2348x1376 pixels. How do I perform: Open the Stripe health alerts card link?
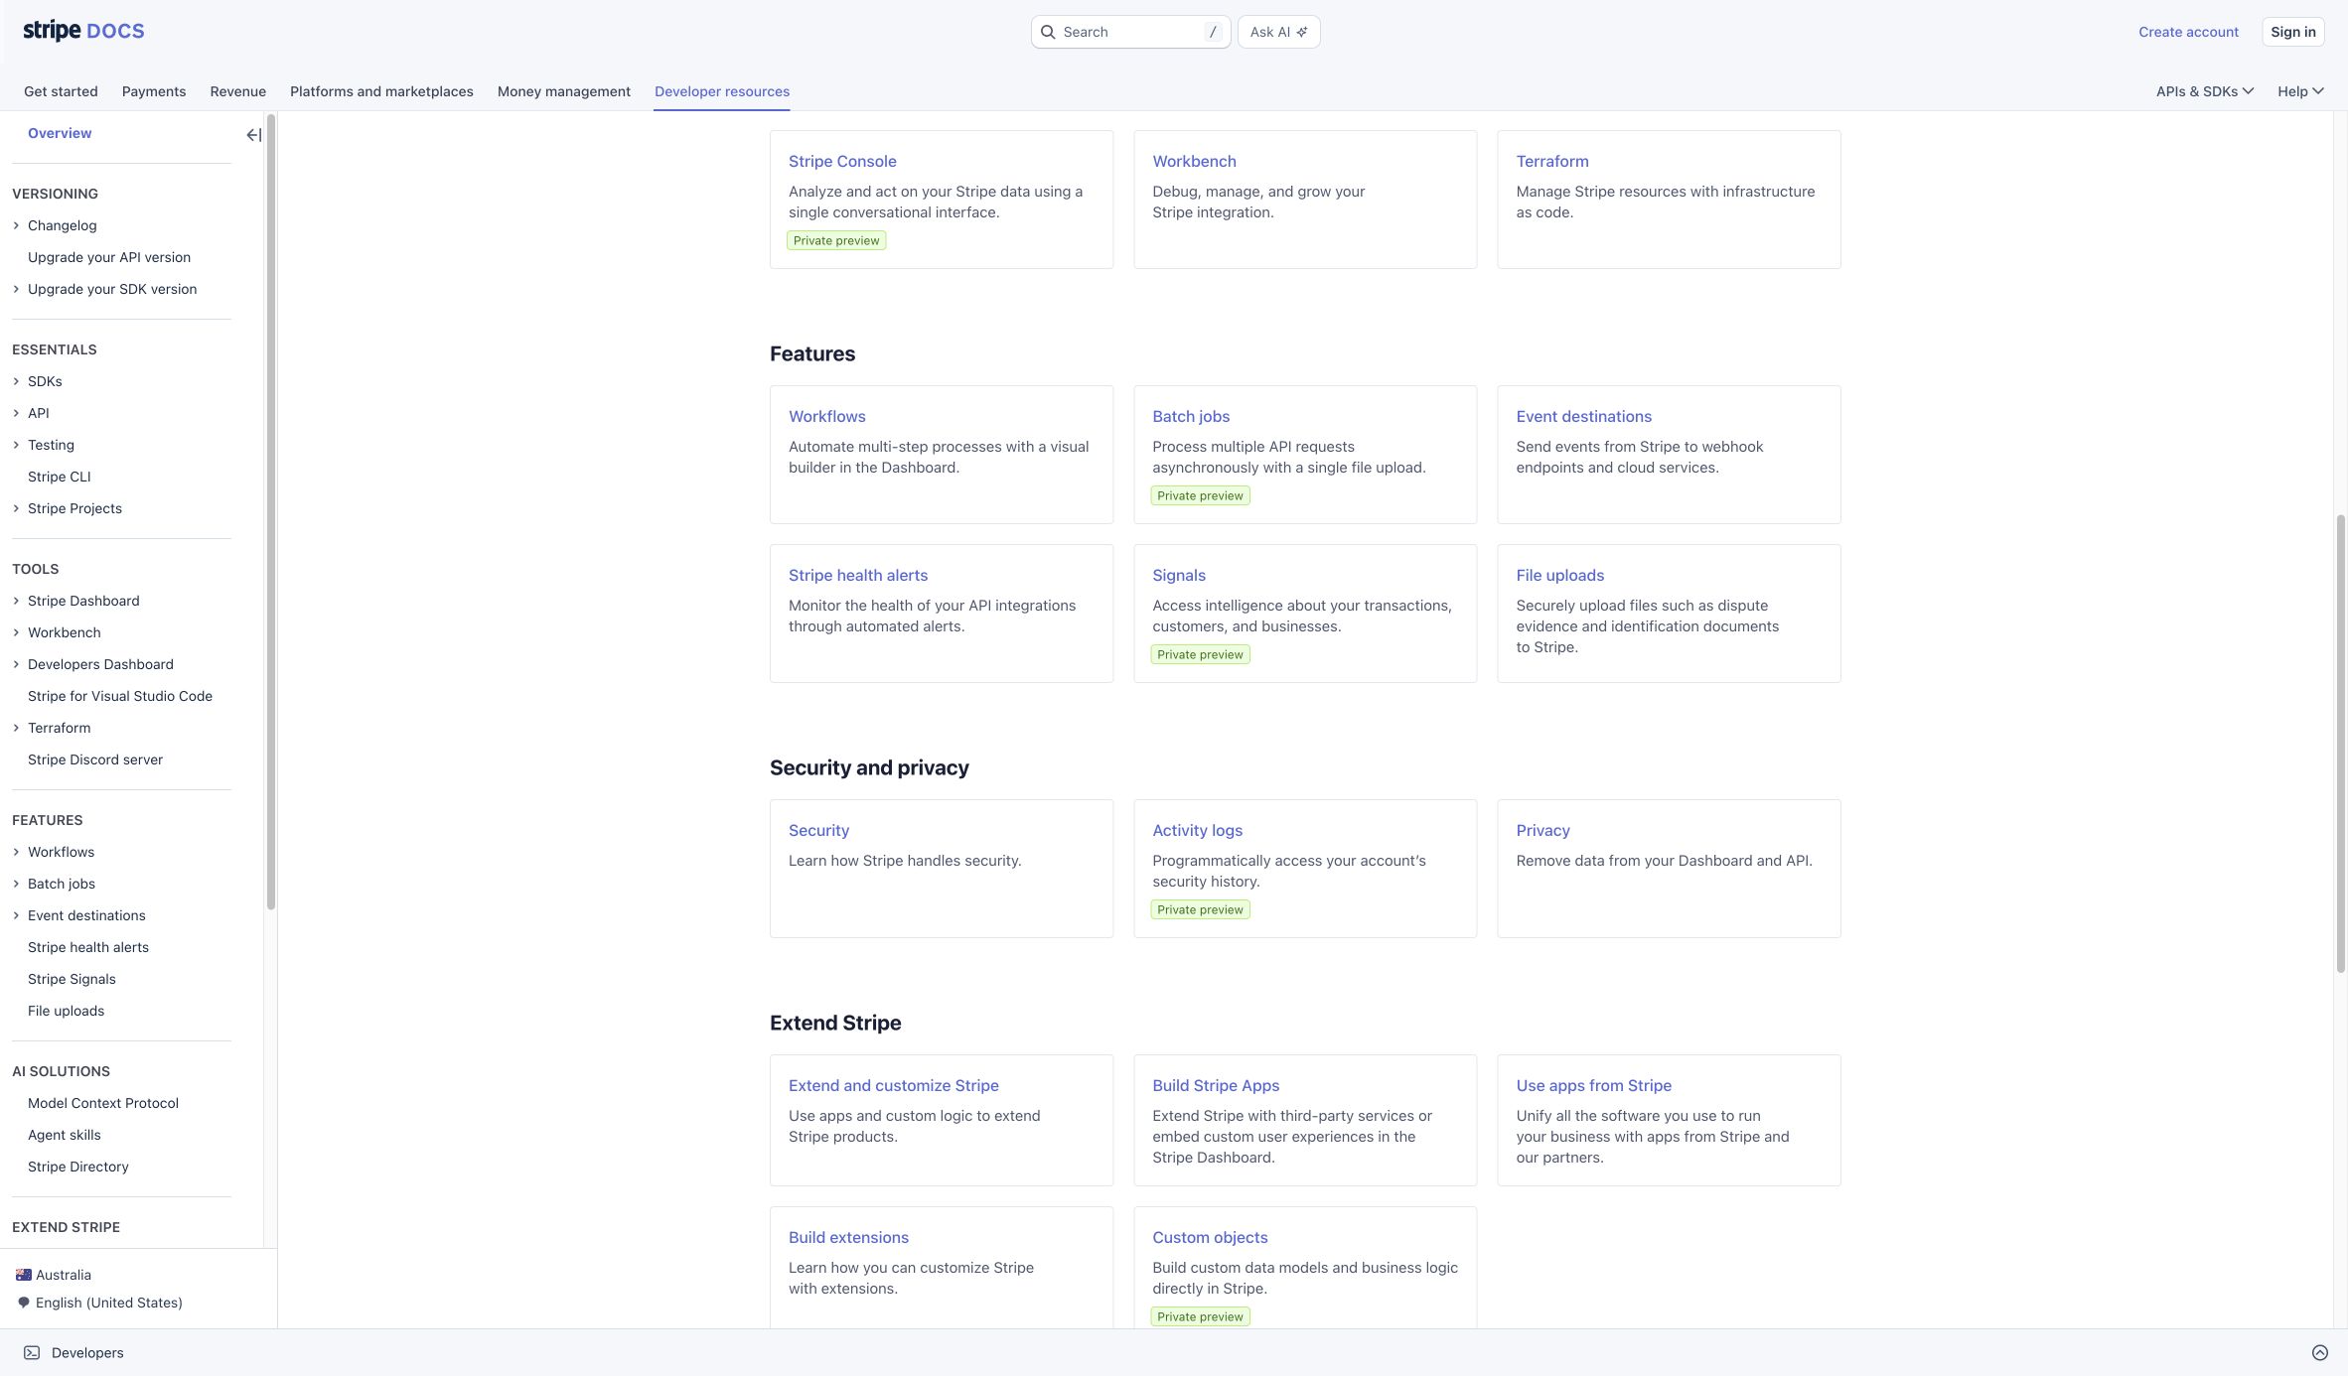click(x=858, y=575)
